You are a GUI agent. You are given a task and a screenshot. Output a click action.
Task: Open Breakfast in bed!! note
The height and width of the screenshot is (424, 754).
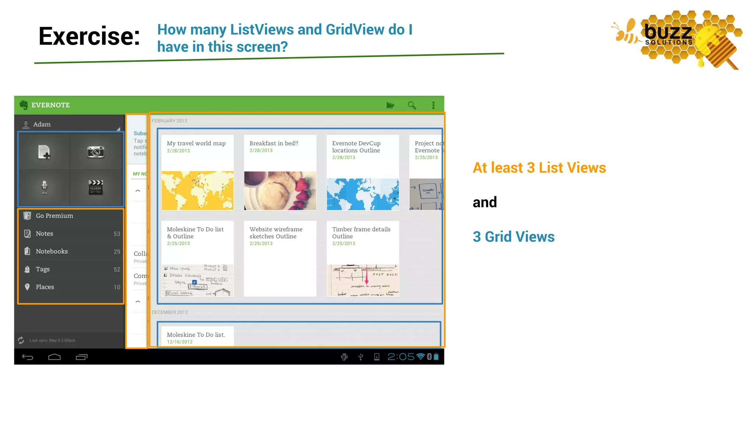tap(280, 173)
